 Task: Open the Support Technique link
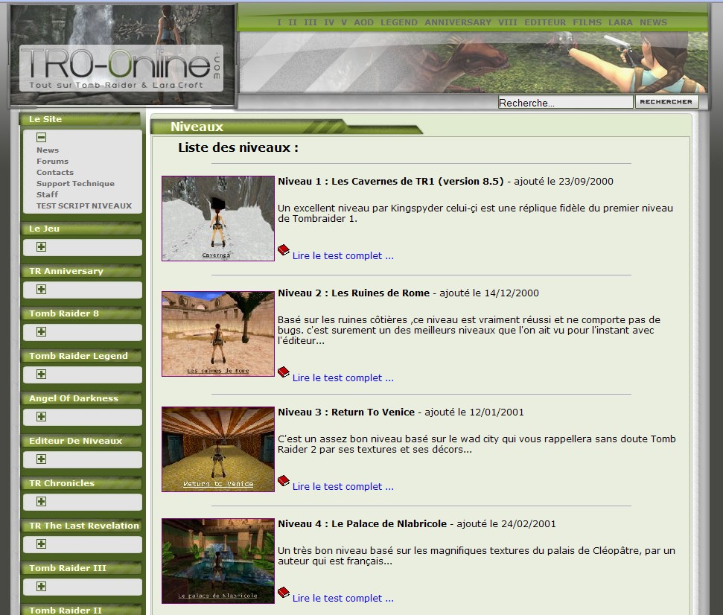(x=76, y=183)
